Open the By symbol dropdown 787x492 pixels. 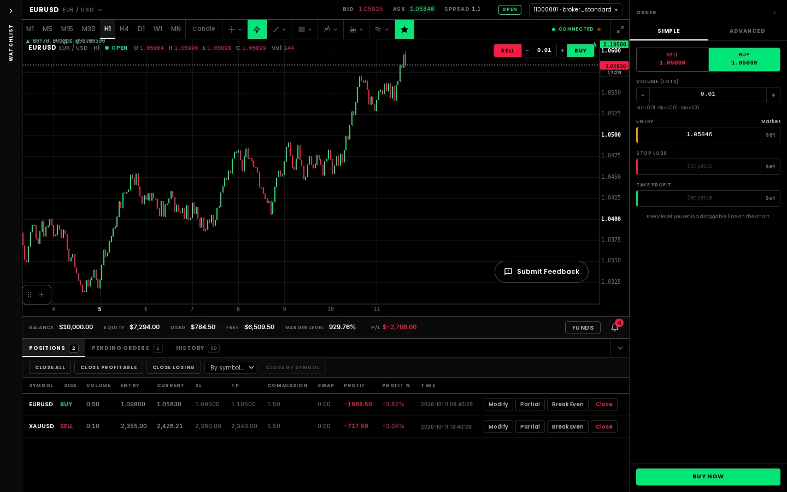pos(230,367)
